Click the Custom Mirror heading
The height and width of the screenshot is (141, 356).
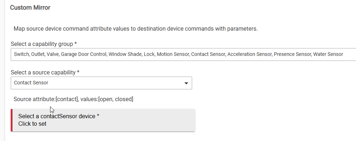click(x=30, y=7)
